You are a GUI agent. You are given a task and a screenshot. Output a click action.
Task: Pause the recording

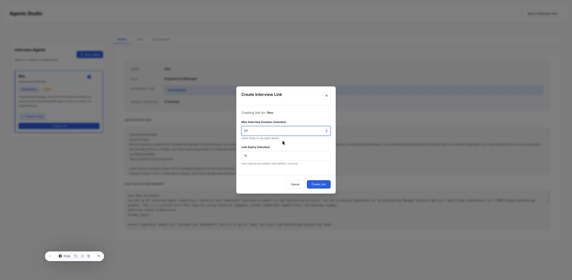(x=82, y=256)
